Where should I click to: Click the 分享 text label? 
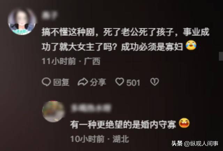98,82
